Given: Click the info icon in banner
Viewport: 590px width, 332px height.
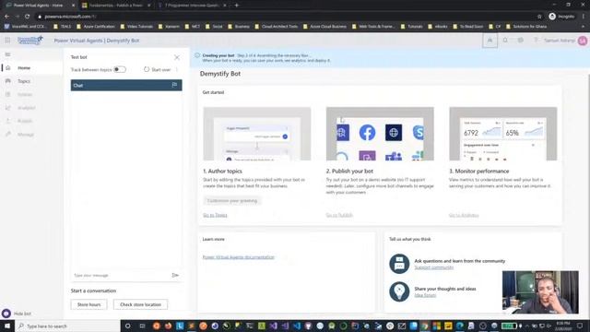Looking at the screenshot, I should 197,55.
